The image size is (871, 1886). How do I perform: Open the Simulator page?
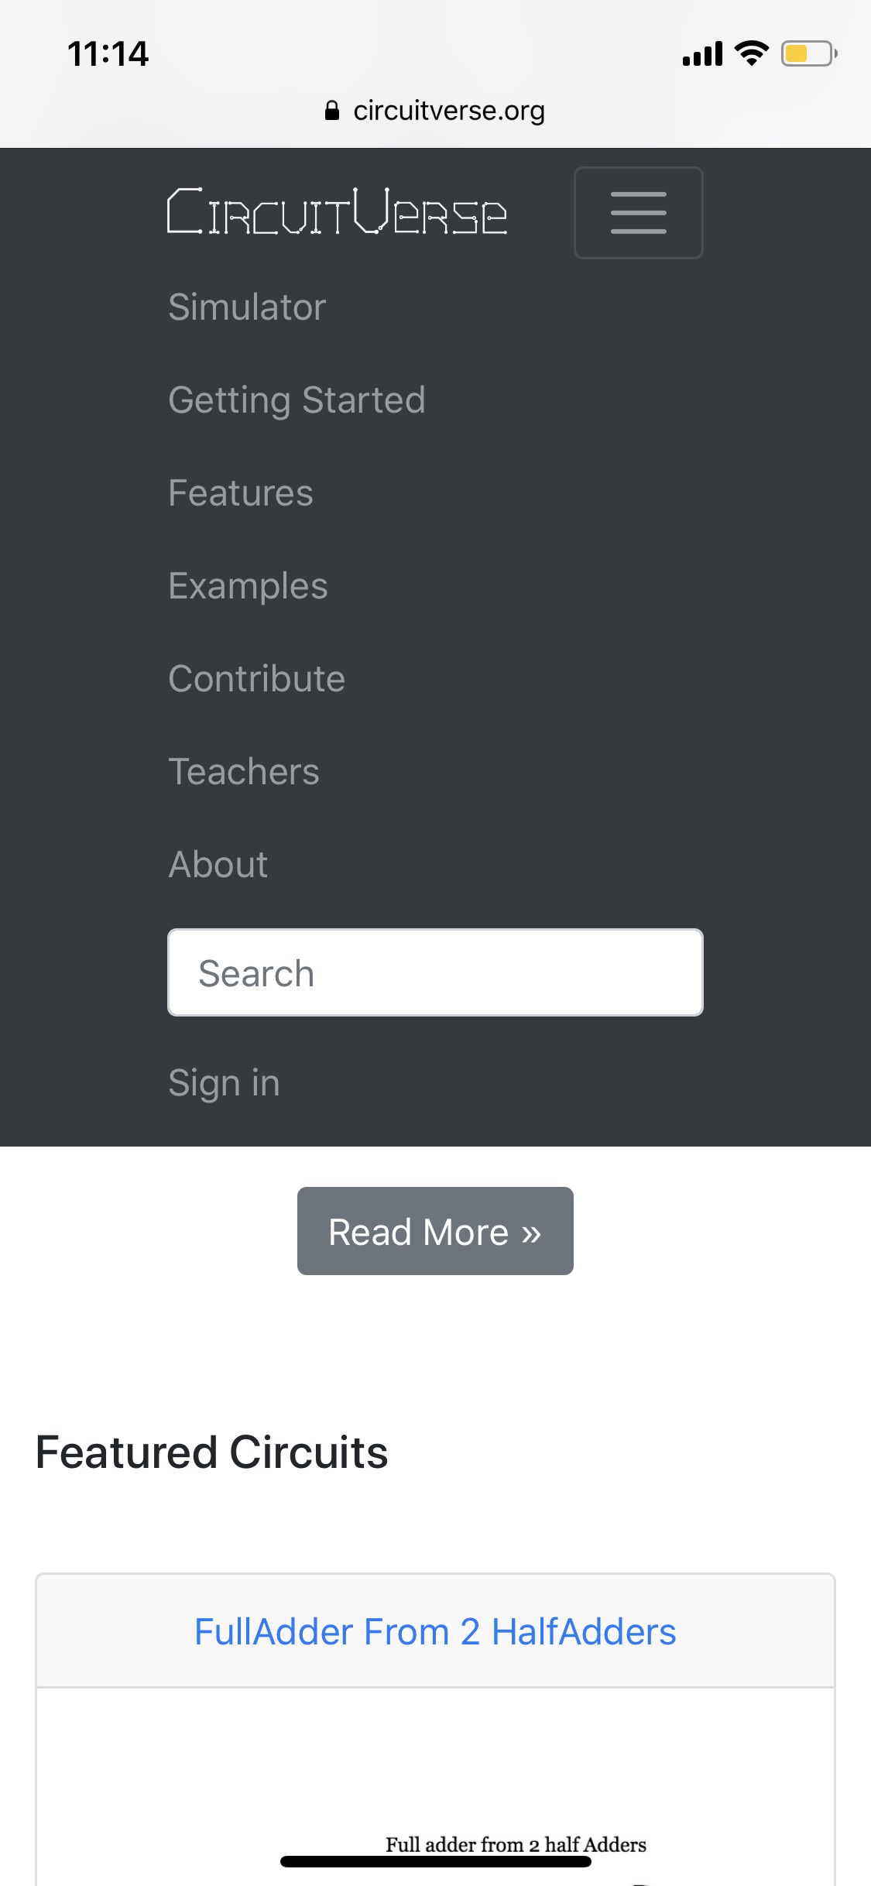[x=247, y=306]
